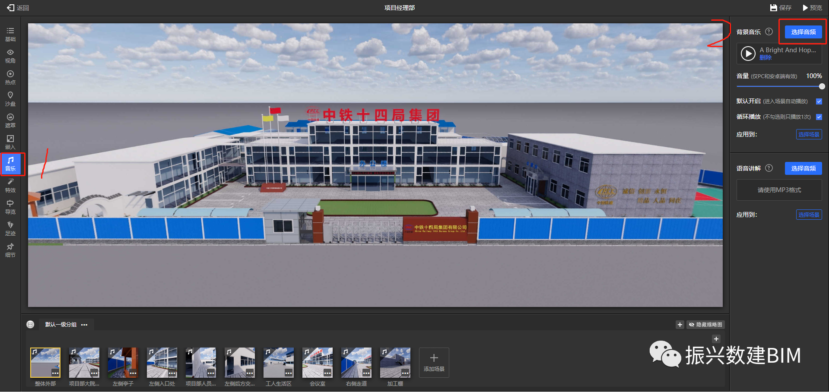Open the more menu on 会议室 thumbnail
This screenshot has width=829, height=392.
pyautogui.click(x=327, y=373)
